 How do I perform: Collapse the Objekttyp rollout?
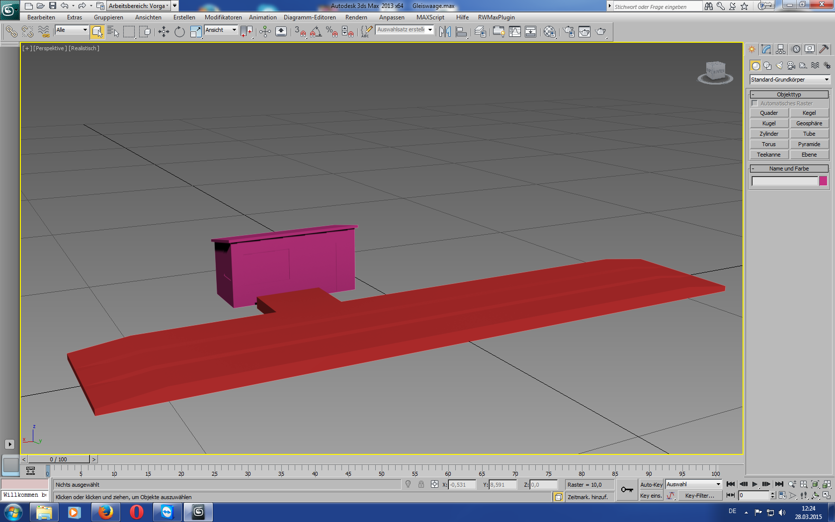pyautogui.click(x=789, y=94)
